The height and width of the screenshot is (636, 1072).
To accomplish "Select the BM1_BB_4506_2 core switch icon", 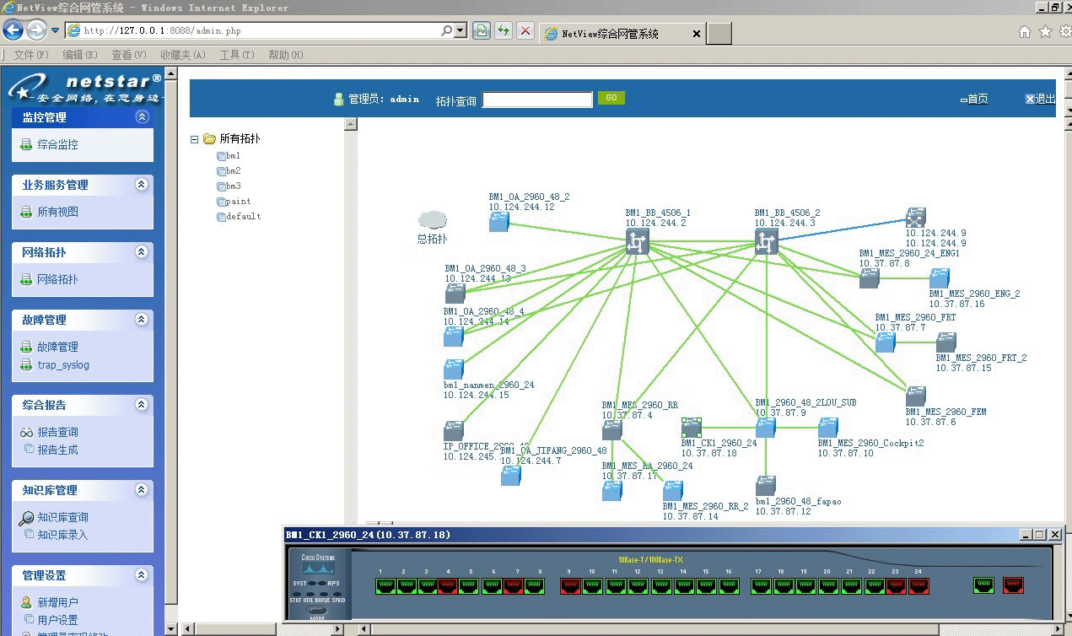I will [766, 243].
